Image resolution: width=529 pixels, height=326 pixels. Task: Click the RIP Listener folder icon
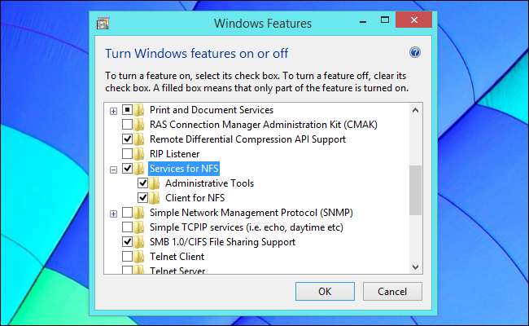coord(139,154)
